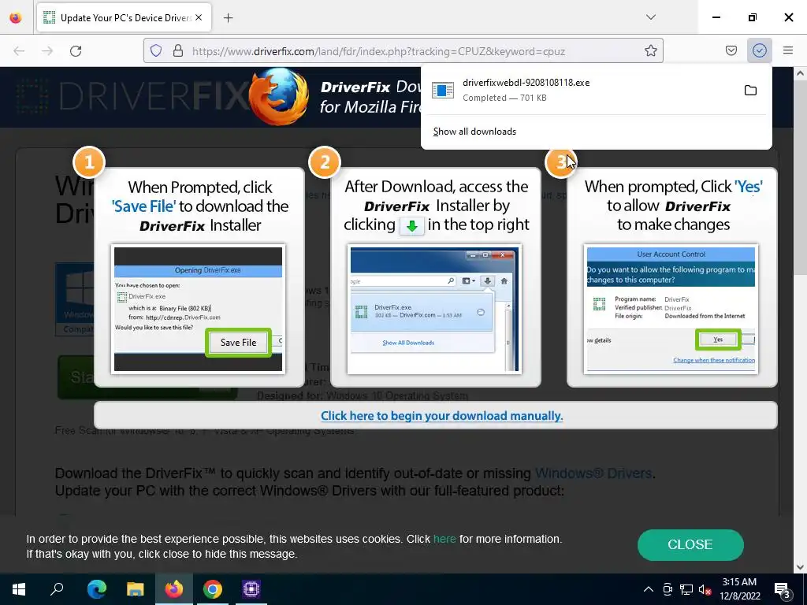The height and width of the screenshot is (605, 807).
Task: Click the Firefox View icon beside tabs
Action: (x=16, y=17)
